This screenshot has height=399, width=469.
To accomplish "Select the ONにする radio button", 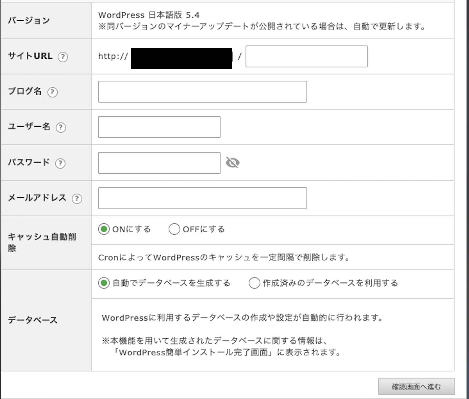I will point(104,229).
